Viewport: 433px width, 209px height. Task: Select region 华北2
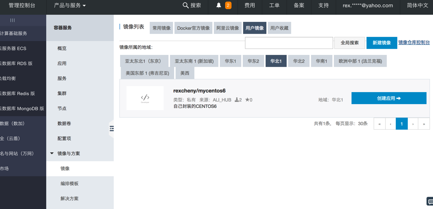coord(299,61)
